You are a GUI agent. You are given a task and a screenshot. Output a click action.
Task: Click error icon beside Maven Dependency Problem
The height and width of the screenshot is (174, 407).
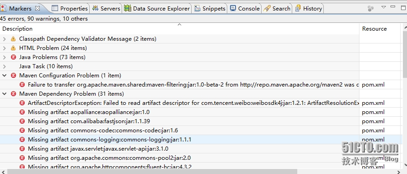(13, 93)
